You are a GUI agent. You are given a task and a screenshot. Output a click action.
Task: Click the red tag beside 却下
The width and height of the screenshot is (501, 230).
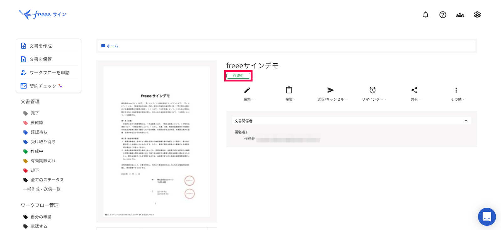pyautogui.click(x=26, y=170)
